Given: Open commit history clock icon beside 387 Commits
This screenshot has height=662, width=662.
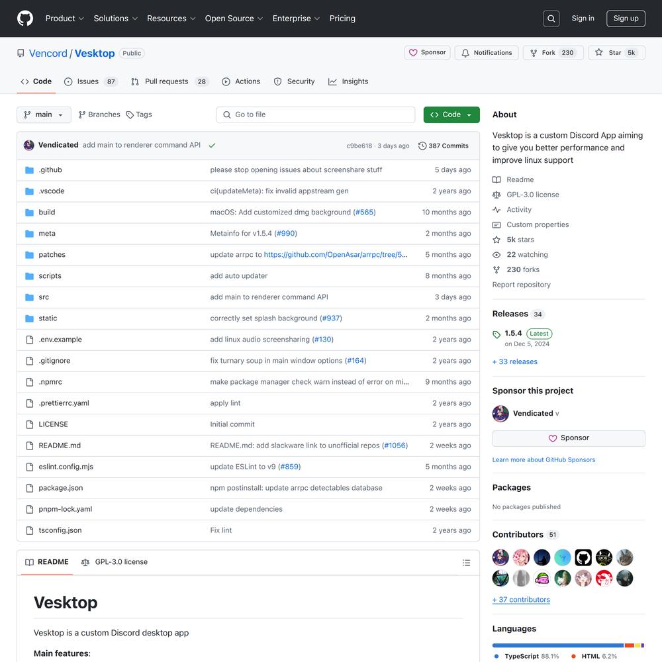Looking at the screenshot, I should 422,146.
